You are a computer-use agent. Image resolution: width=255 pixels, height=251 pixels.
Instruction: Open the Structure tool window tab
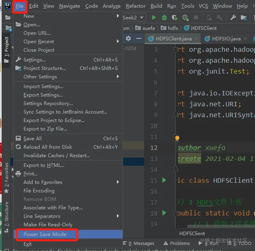tap(6, 217)
